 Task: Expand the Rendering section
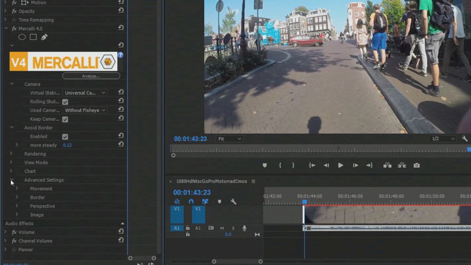click(x=11, y=153)
